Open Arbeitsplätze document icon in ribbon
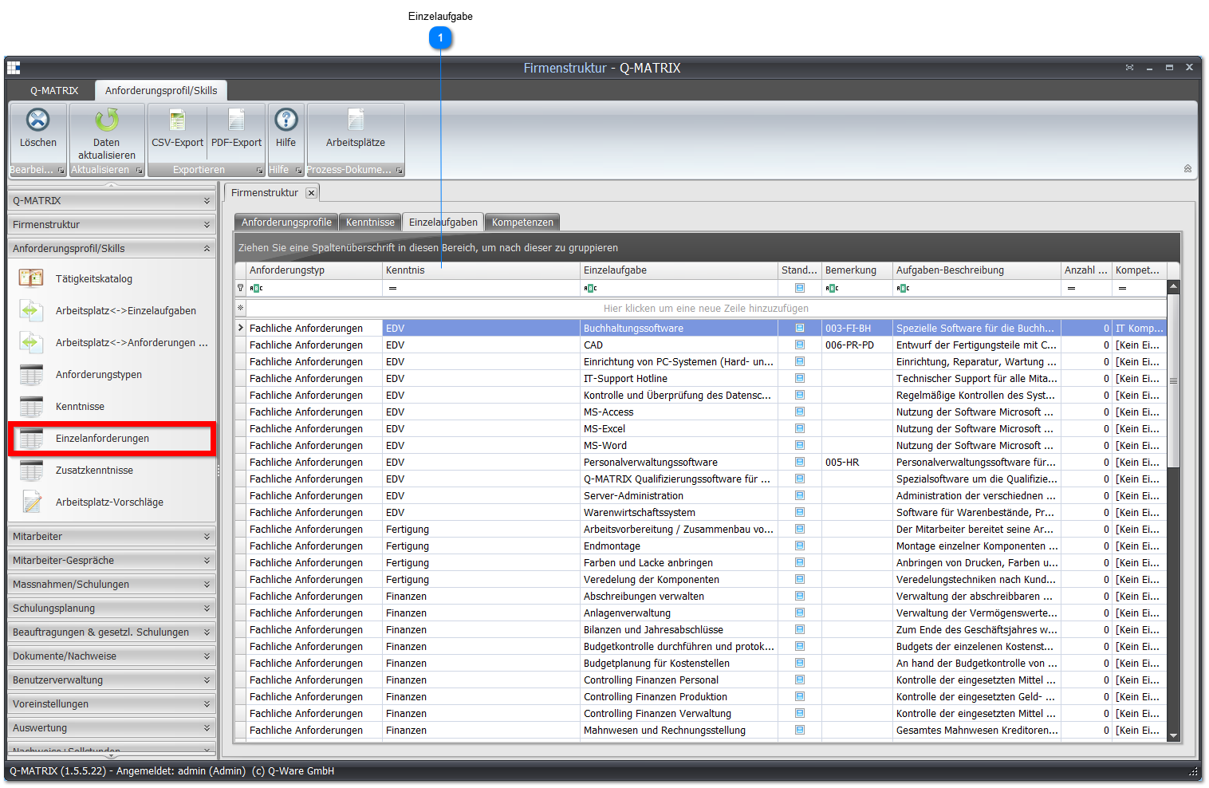Screen dimensions: 1209x788 coord(356,120)
